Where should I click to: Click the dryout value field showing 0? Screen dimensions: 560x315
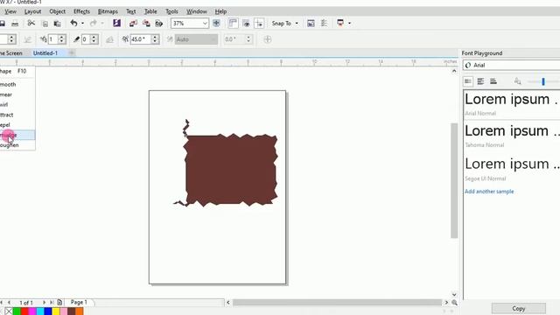click(86, 39)
